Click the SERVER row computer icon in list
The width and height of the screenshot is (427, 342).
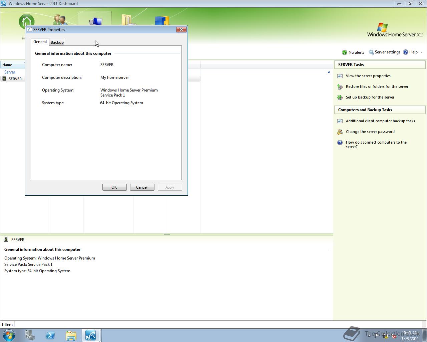pos(4,78)
